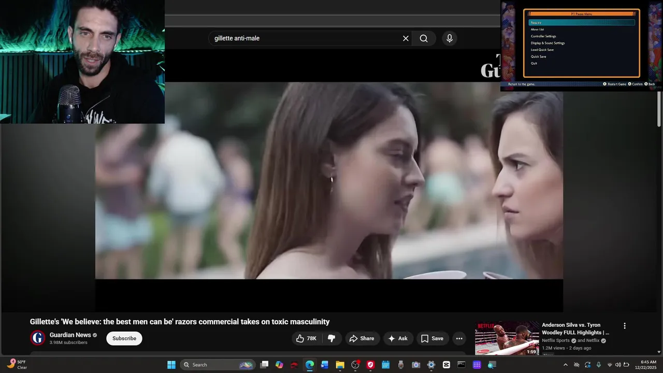Click the Back prompt in the game overlay

coord(650,84)
